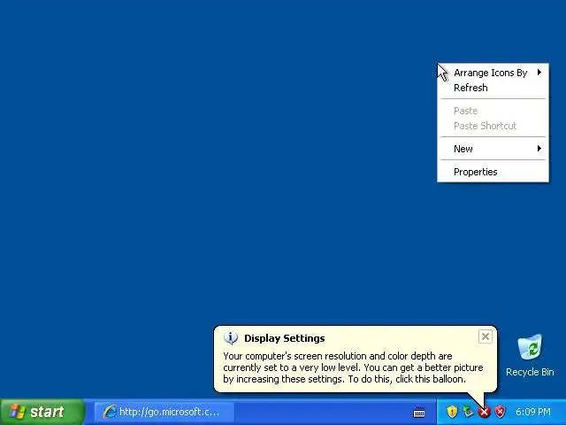Viewport: 566px width, 425px height.
Task: Click the Safely Remove Hardware tray icon
Action: [468, 411]
